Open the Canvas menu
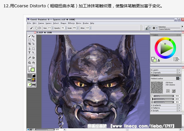This screenshot has height=131, width=184. click(x=41, y=23)
